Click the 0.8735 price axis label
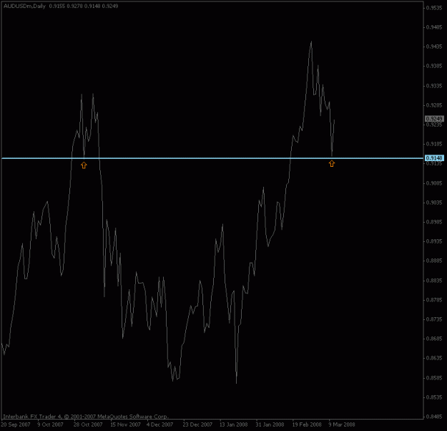 point(434,319)
